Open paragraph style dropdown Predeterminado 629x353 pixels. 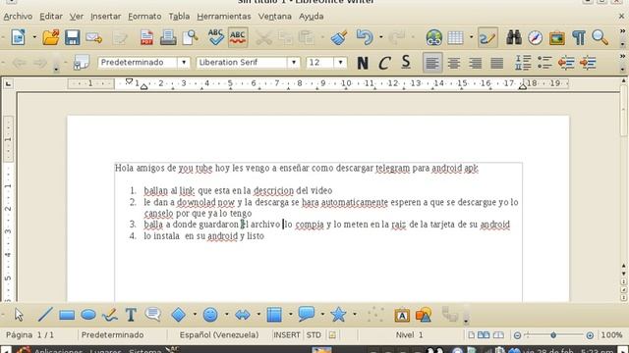click(184, 63)
